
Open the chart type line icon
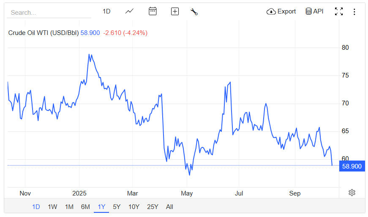tap(130, 11)
